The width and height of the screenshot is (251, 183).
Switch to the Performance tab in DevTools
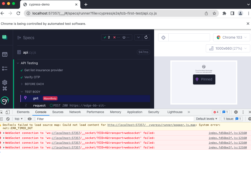pyautogui.click(x=95, y=112)
